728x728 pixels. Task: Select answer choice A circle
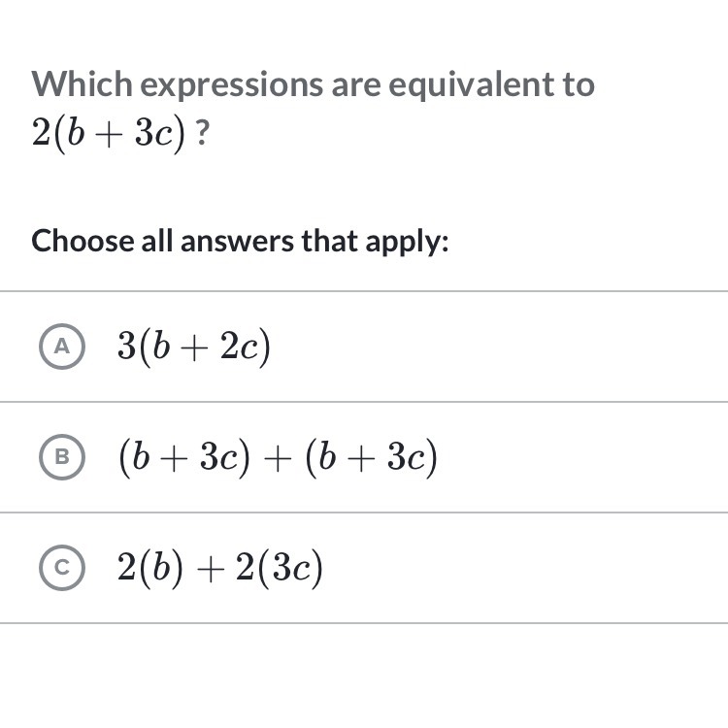coord(62,347)
